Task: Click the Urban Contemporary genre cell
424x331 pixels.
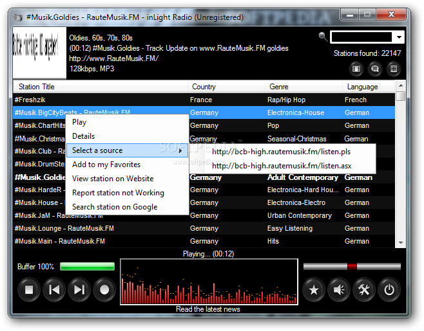Action: tap(300, 215)
